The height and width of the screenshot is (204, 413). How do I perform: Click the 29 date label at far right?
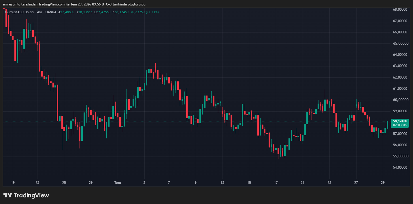(383, 183)
